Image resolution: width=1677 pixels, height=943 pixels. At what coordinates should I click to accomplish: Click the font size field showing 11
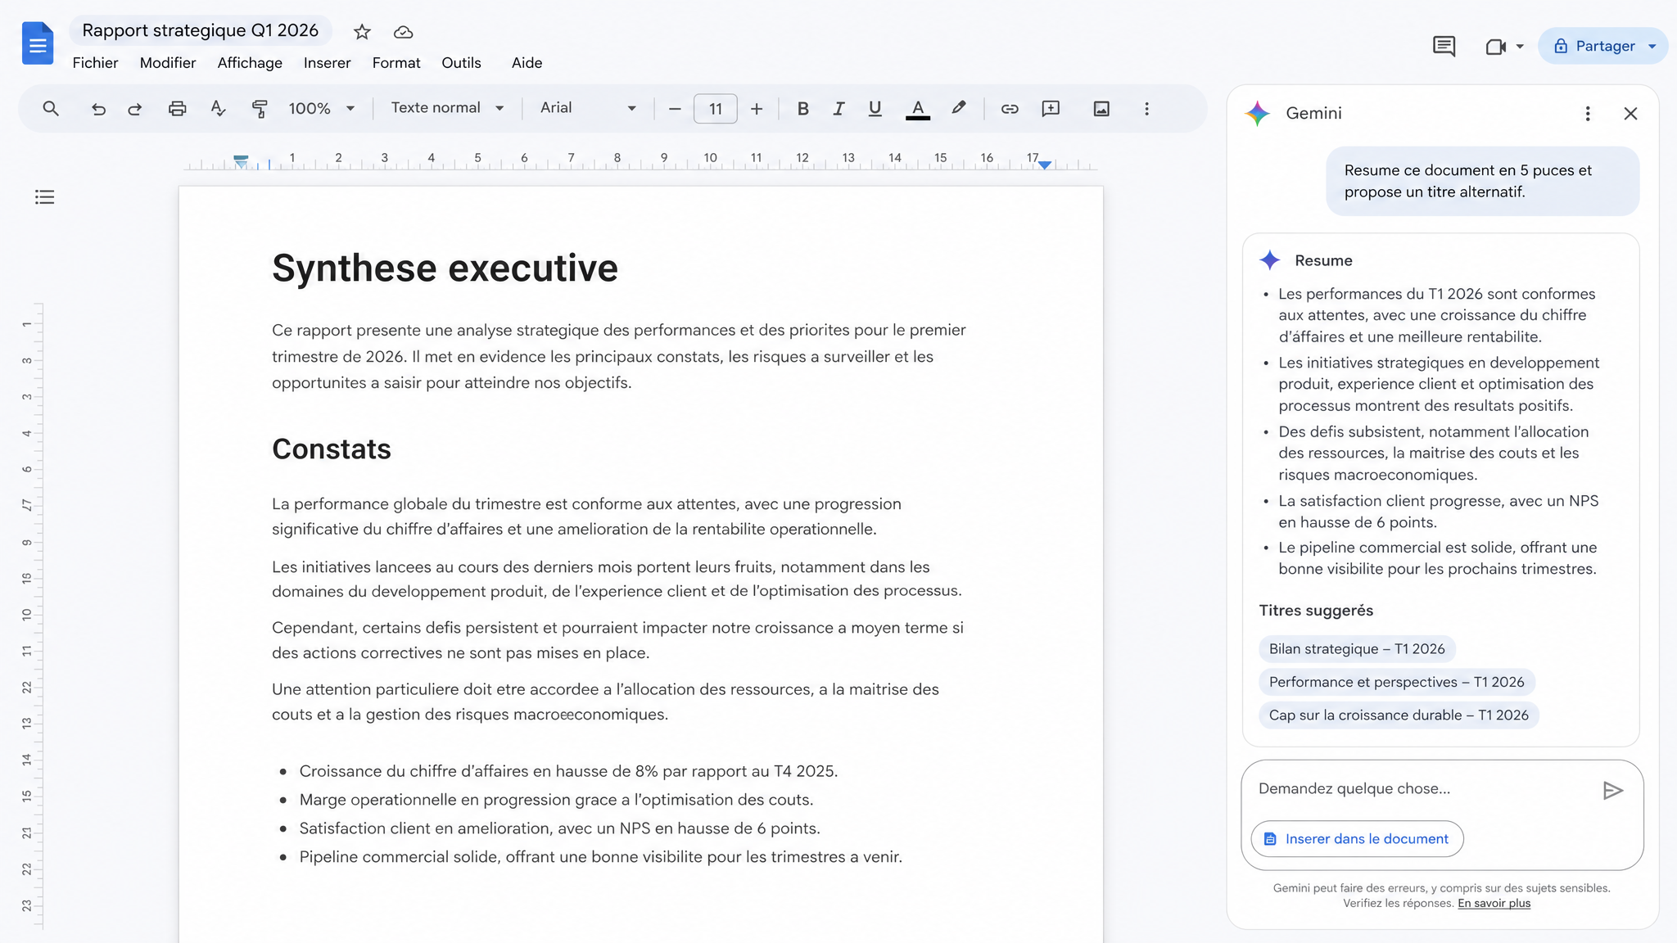point(715,108)
